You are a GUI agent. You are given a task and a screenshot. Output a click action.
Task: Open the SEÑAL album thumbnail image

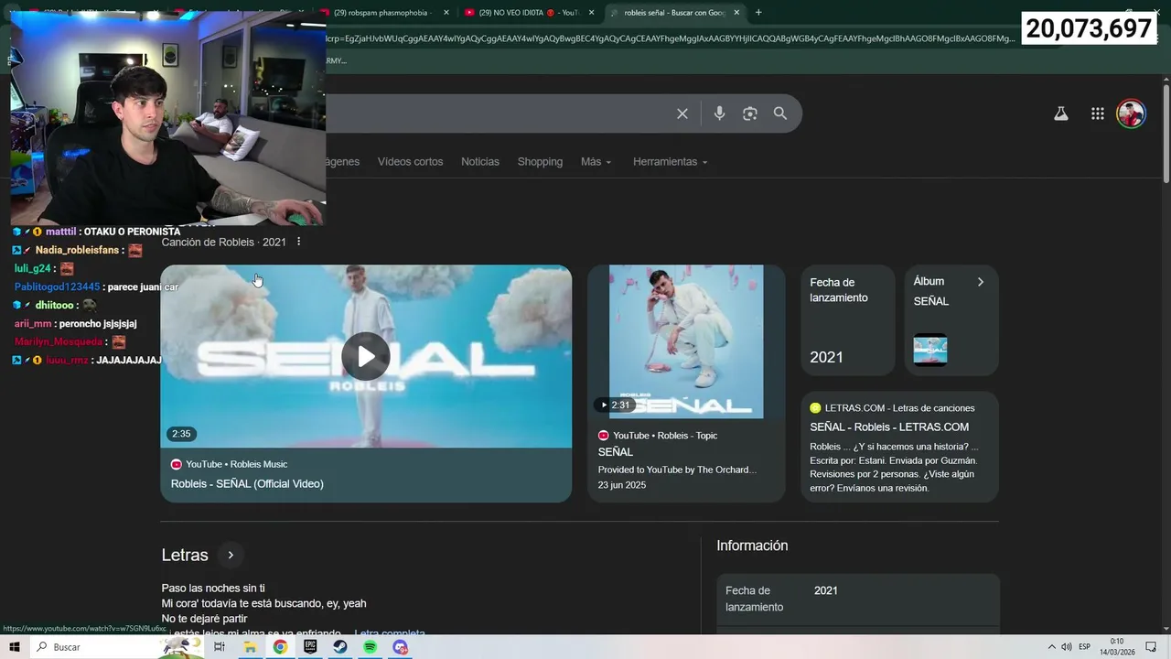pos(930,350)
